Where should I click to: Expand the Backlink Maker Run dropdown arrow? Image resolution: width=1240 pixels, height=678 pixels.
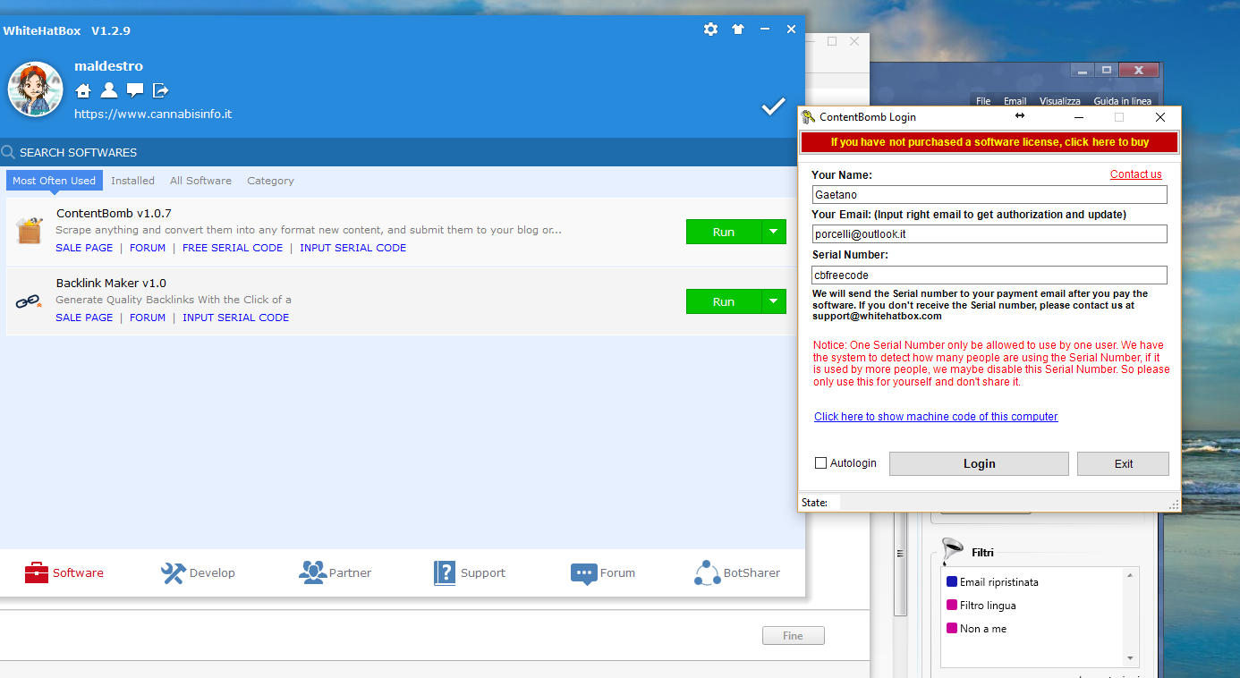tap(773, 301)
